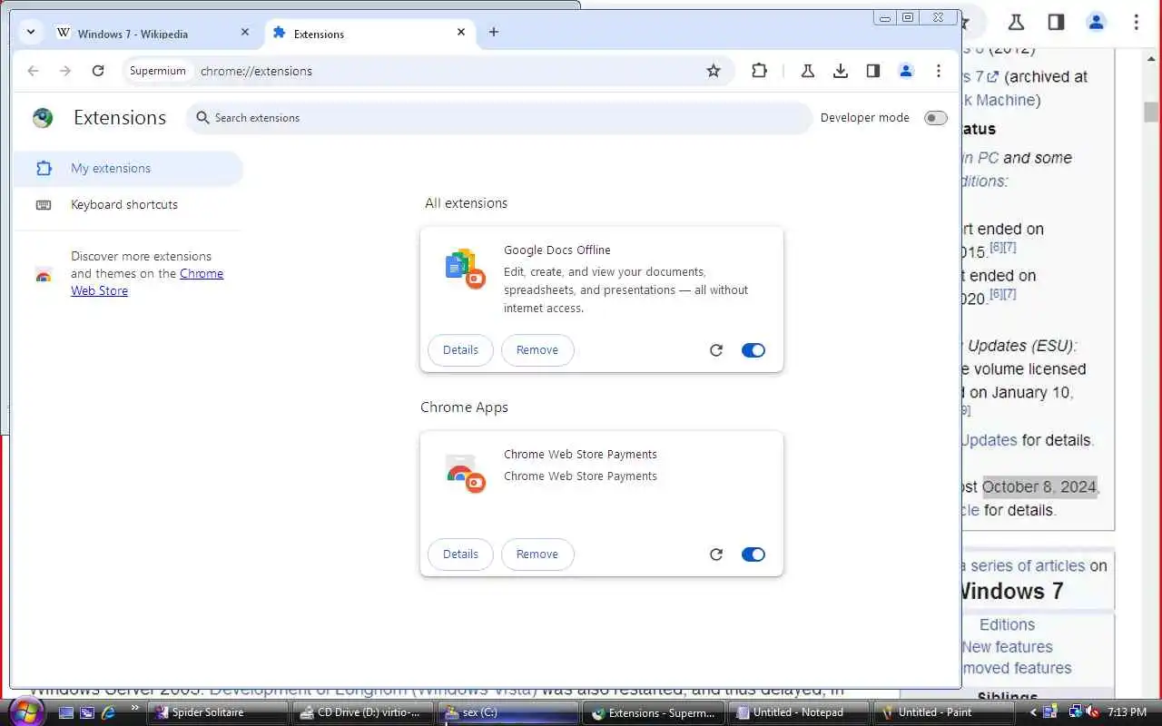Open the tab search dropdown arrow
1162x726 pixels.
tap(31, 32)
